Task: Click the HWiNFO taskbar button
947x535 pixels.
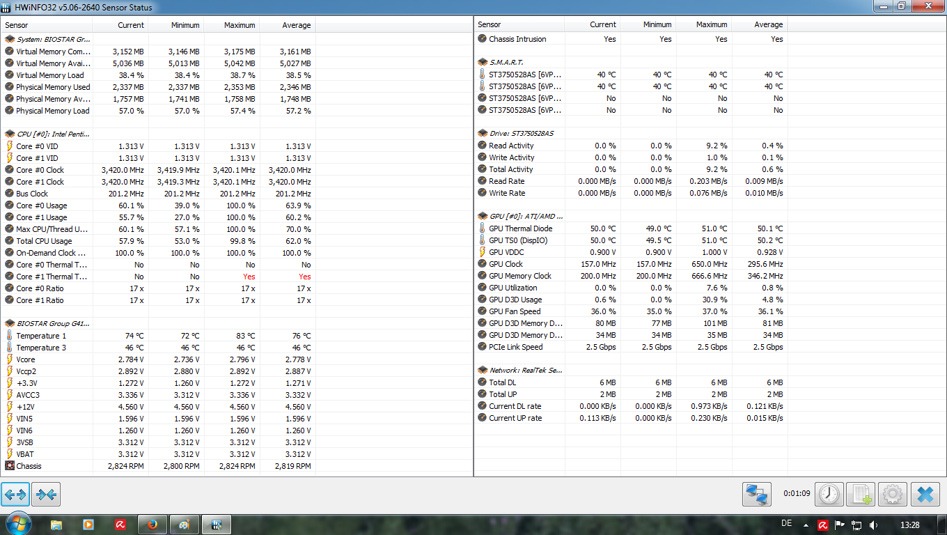Action: coord(217,525)
